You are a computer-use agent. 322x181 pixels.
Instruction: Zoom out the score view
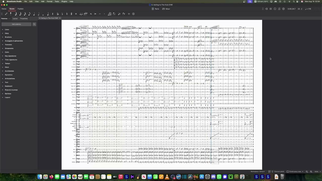tap(307, 171)
